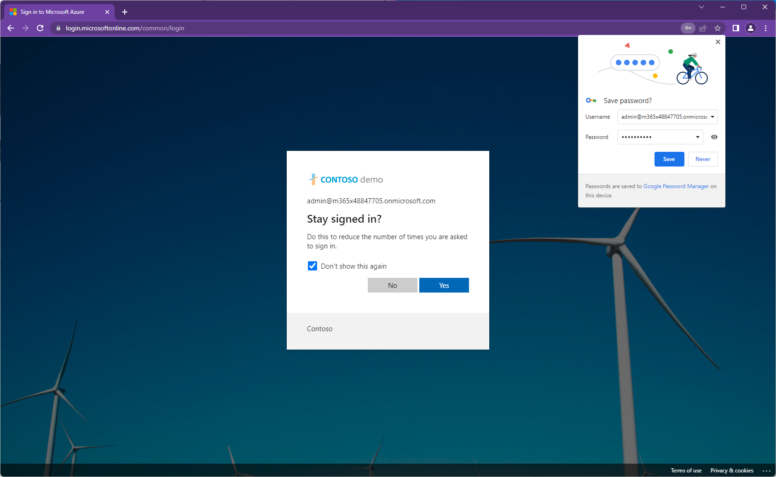776x477 pixels.
Task: Uncheck "Don't show this again" checkbox
Action: [313, 266]
